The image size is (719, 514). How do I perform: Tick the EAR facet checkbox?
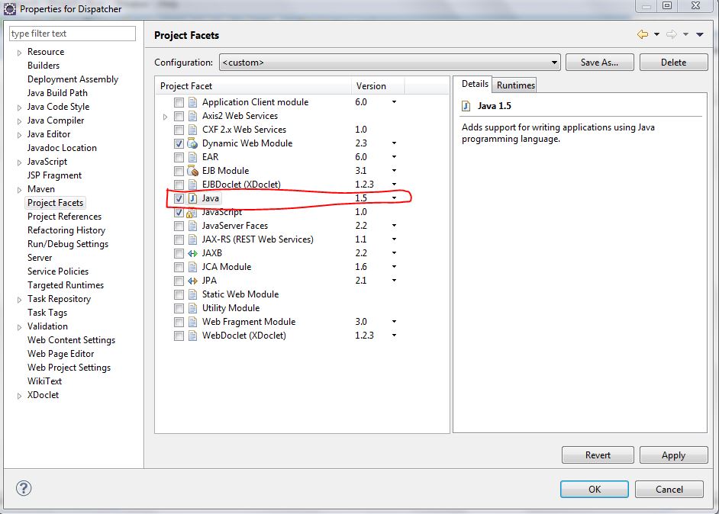tap(179, 157)
